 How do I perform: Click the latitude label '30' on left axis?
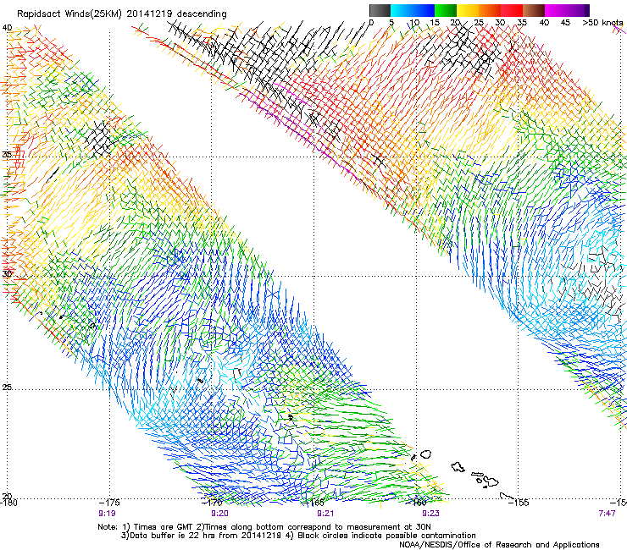click(7, 274)
